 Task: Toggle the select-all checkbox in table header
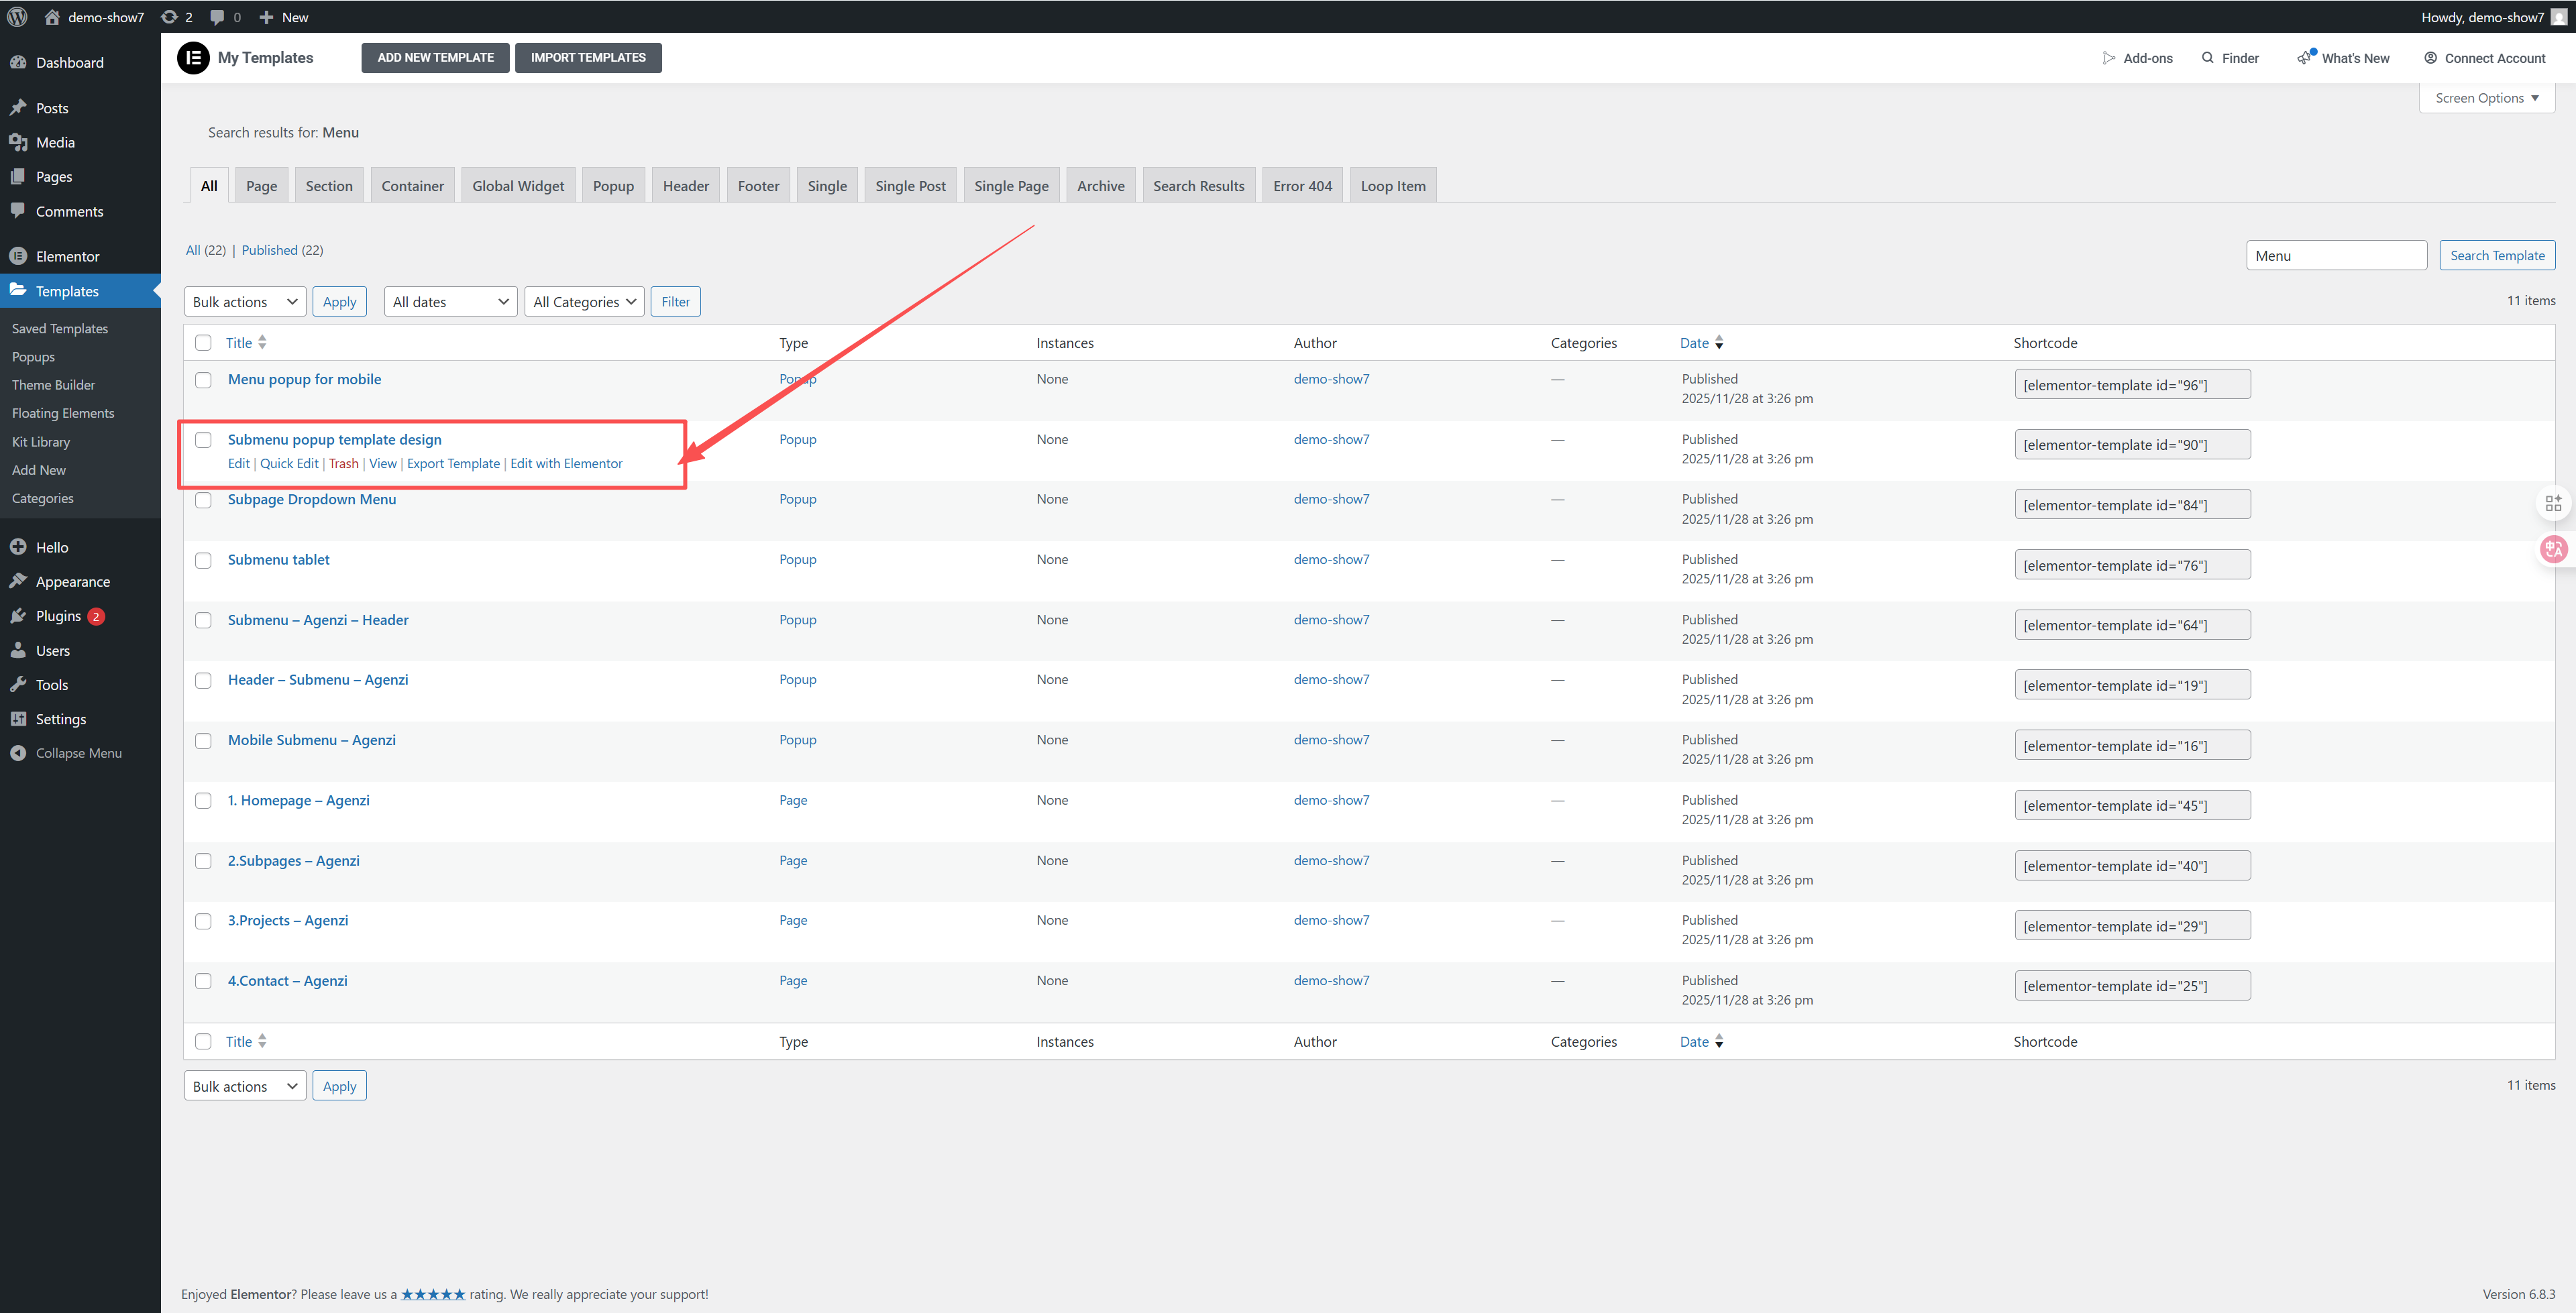tap(203, 343)
